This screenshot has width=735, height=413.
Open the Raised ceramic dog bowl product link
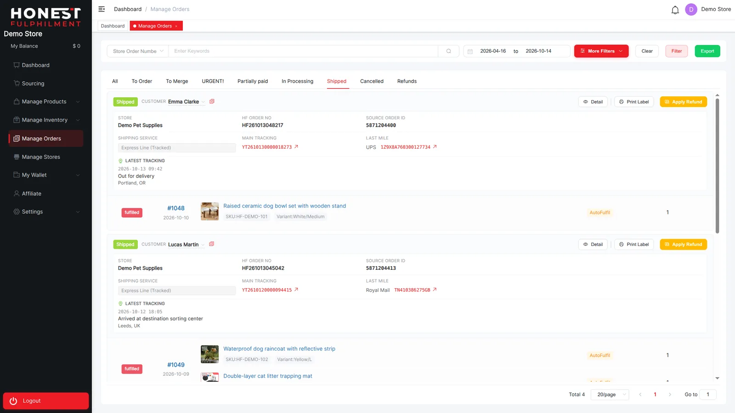(285, 206)
